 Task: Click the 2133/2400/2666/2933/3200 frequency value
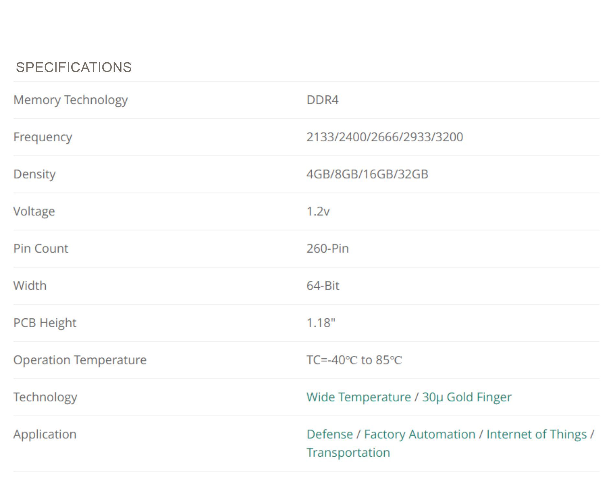[385, 137]
